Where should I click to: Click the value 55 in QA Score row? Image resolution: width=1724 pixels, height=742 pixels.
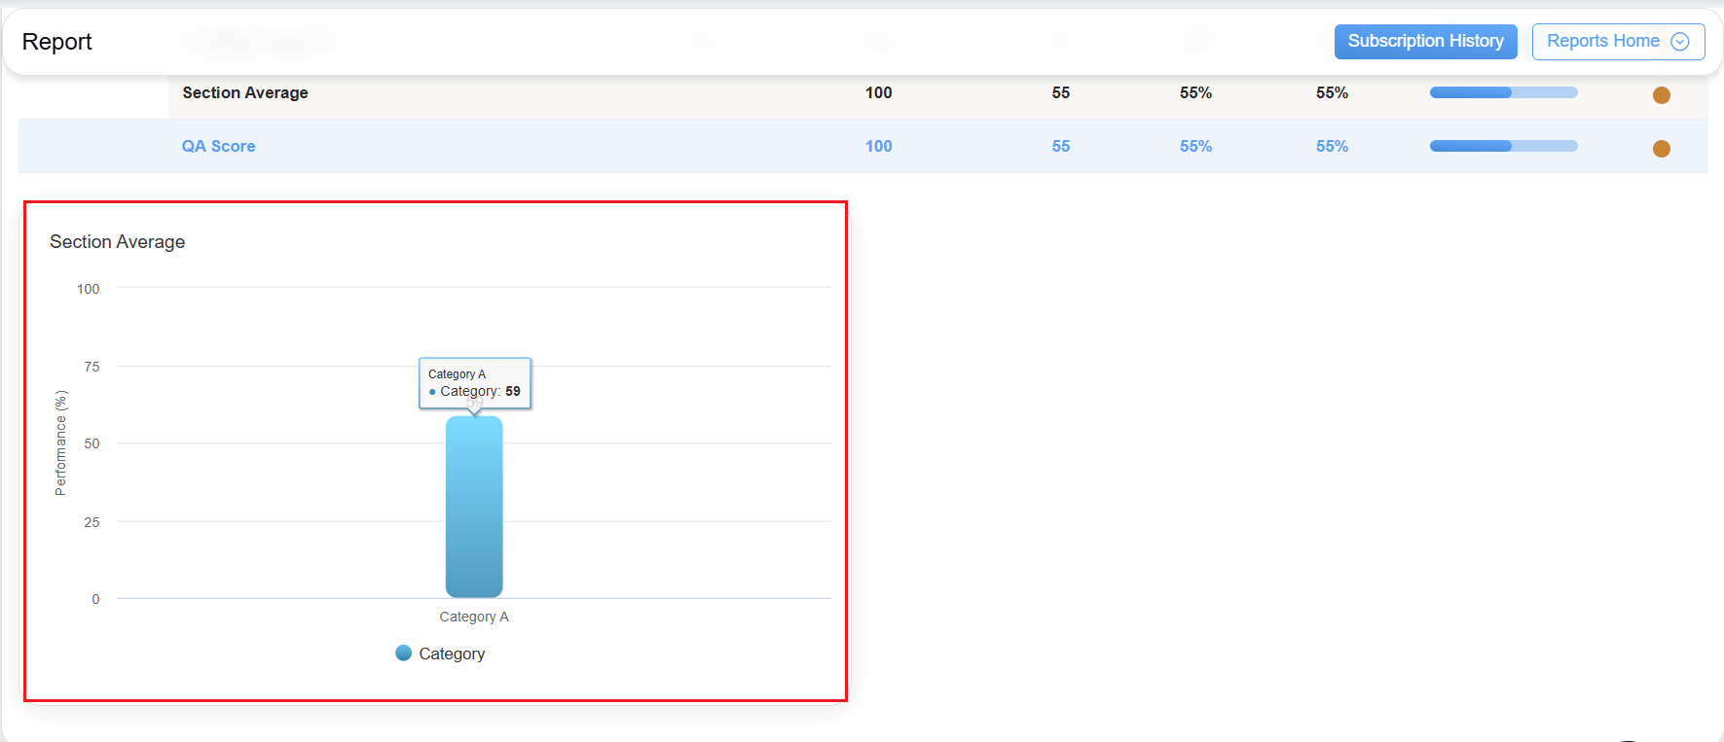(1060, 146)
